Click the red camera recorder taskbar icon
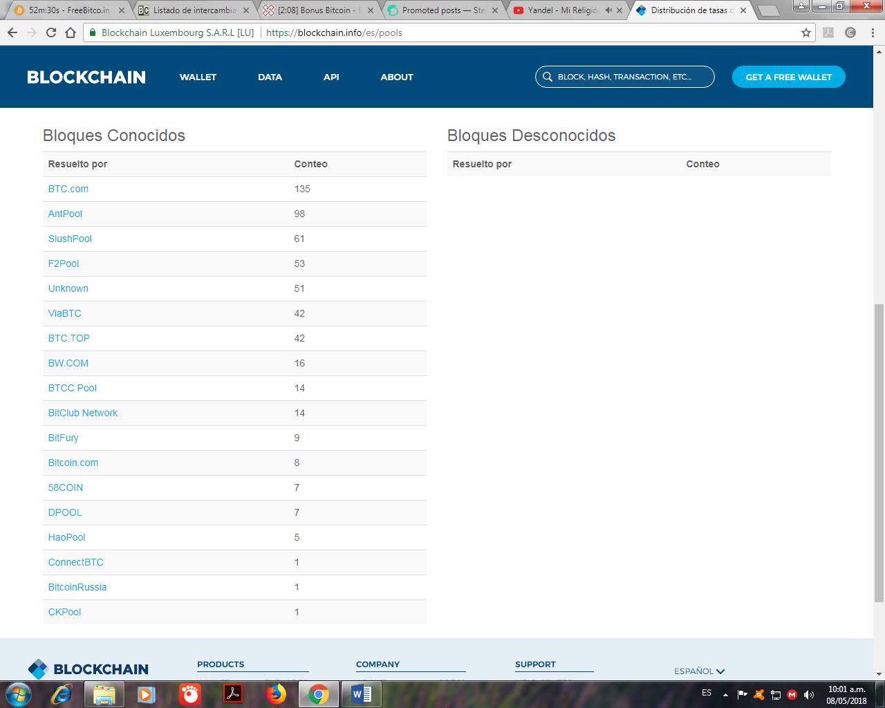The image size is (885, 708). pos(189,693)
